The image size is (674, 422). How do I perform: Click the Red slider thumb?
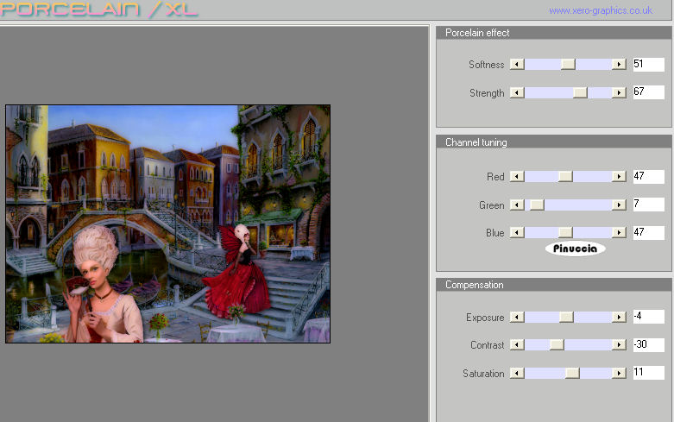pyautogui.click(x=565, y=176)
